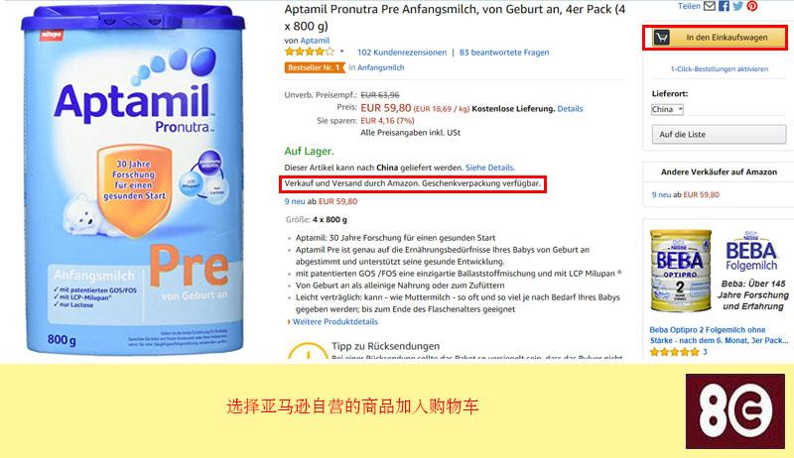This screenshot has height=458, width=794.
Task: Expand Weitere Produktdetails
Action: click(x=334, y=321)
